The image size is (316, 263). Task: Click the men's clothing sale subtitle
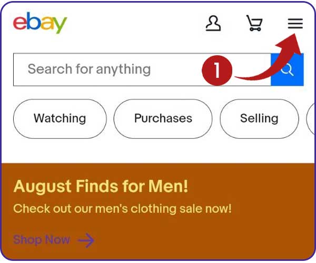[x=122, y=209]
